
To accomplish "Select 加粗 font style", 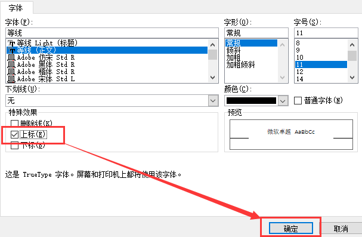I will click(x=233, y=57).
